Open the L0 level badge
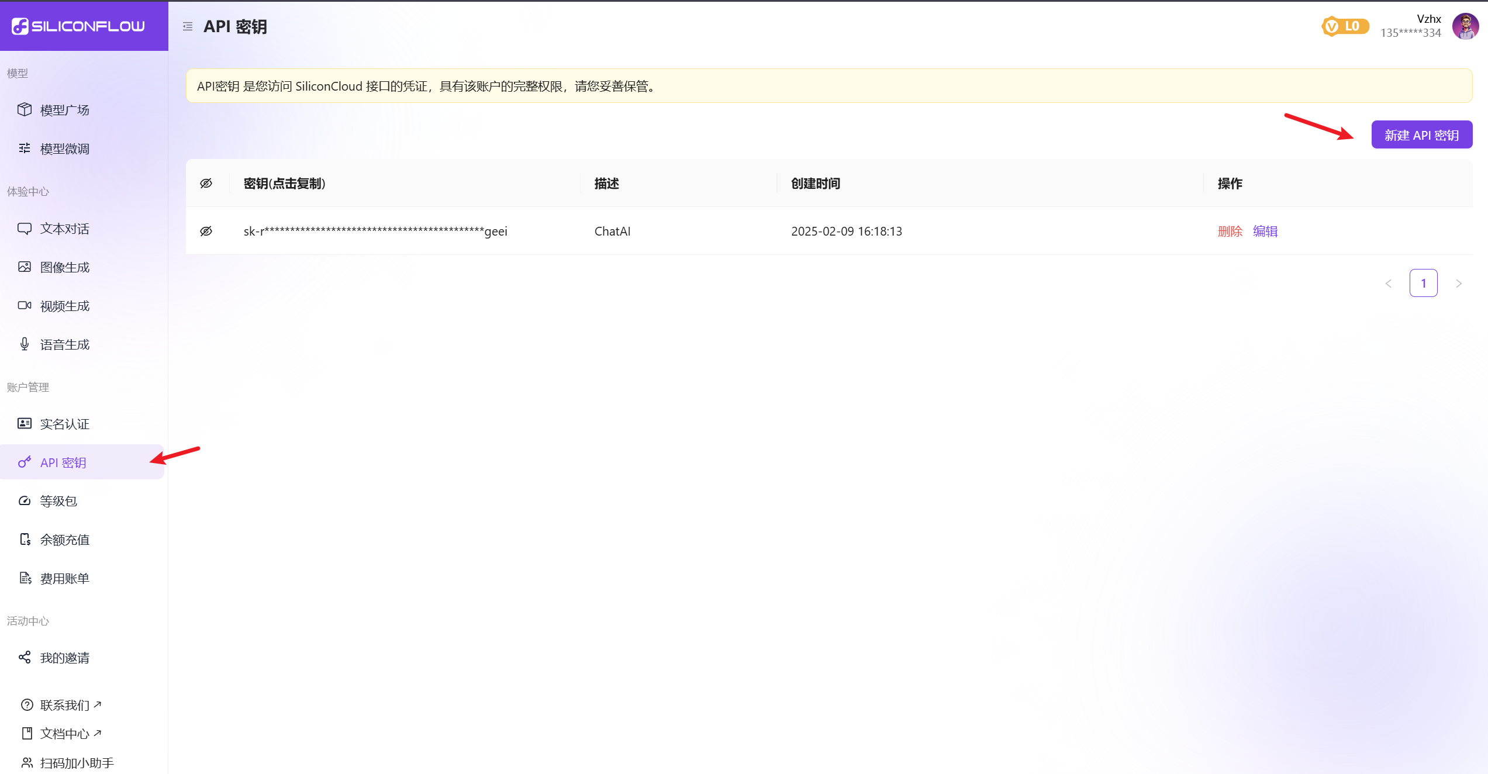This screenshot has height=774, width=1488. pyautogui.click(x=1345, y=26)
